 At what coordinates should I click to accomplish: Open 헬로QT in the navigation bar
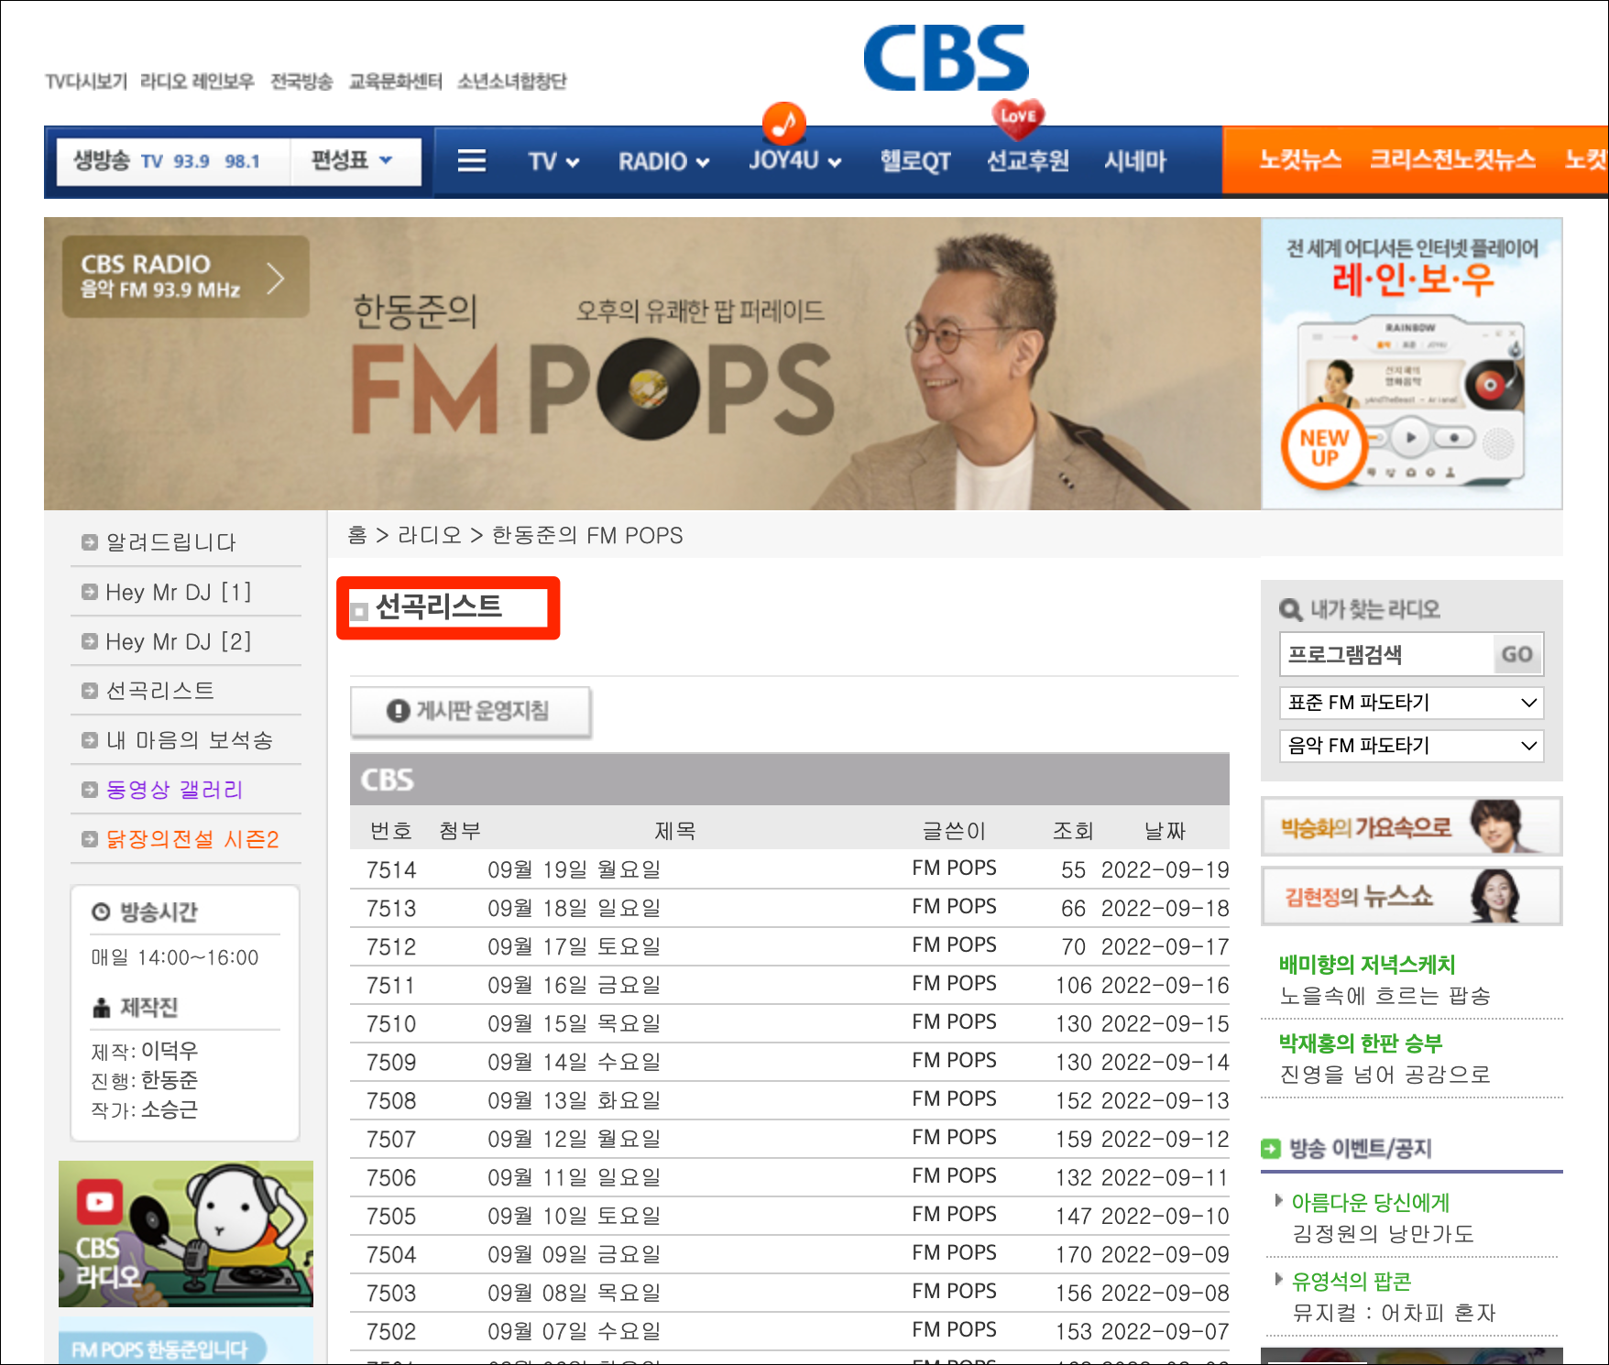tap(914, 162)
